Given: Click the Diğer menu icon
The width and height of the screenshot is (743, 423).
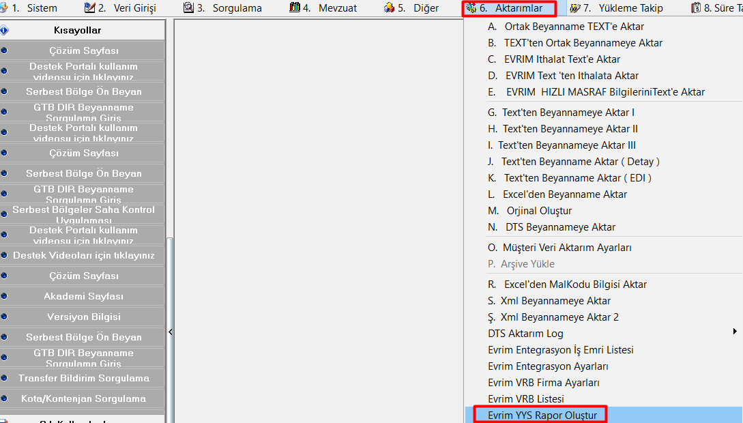Looking at the screenshot, I should [390, 8].
